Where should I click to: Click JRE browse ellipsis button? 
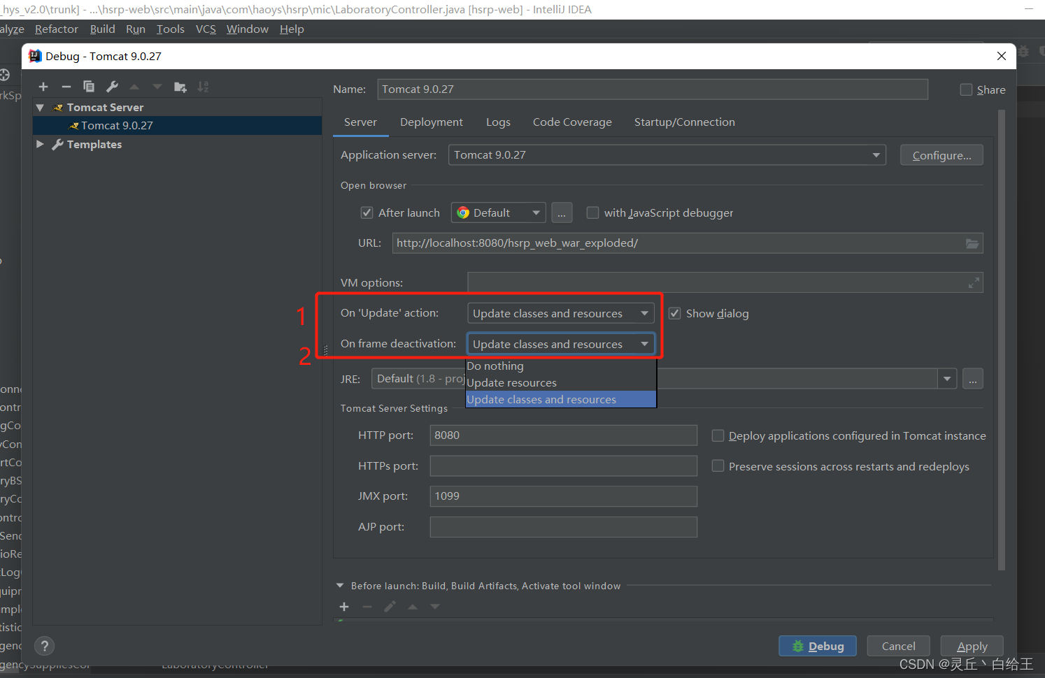pyautogui.click(x=973, y=379)
